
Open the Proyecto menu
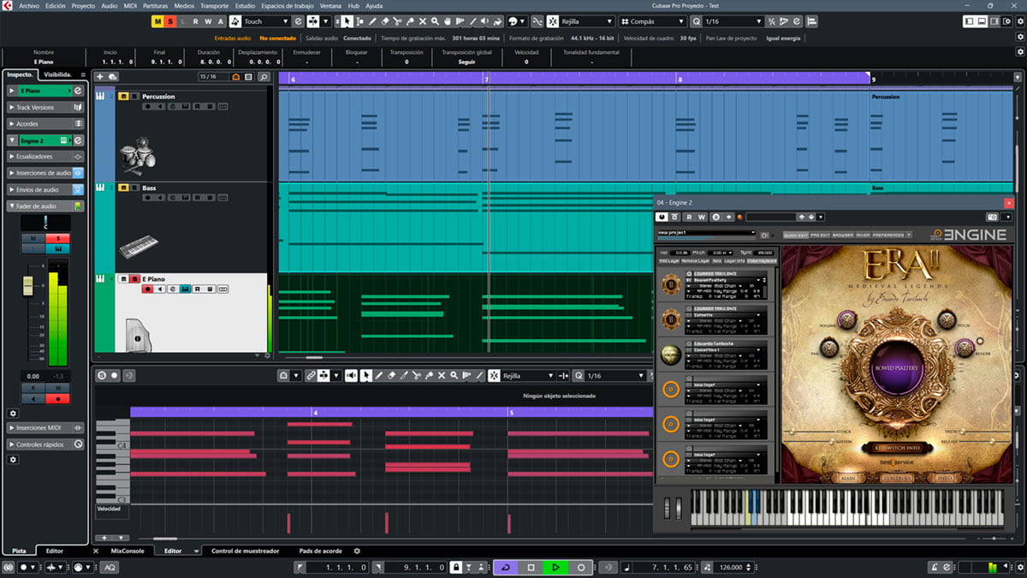pos(83,5)
